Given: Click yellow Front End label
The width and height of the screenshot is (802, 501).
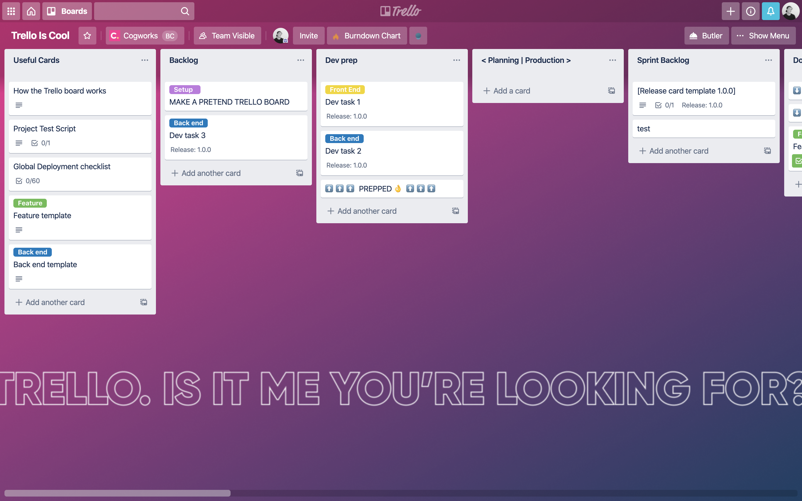Looking at the screenshot, I should [345, 89].
